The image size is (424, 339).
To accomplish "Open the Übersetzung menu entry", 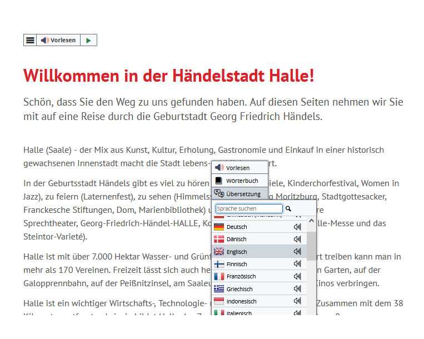I will pos(240,194).
